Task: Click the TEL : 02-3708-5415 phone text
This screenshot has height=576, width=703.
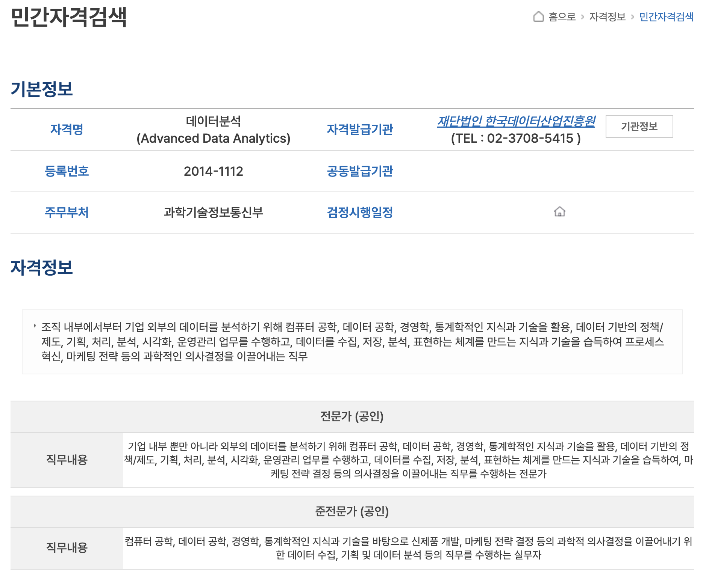Action: (516, 138)
